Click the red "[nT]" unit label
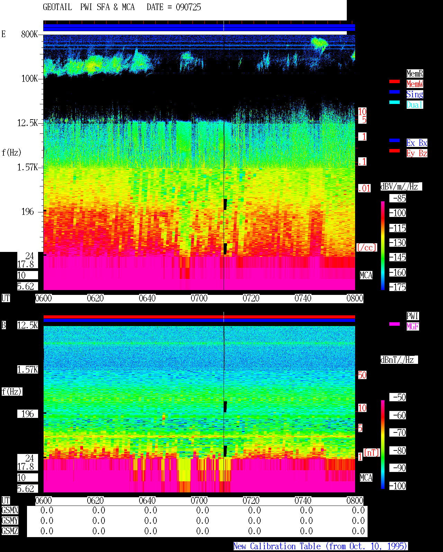 point(371,453)
